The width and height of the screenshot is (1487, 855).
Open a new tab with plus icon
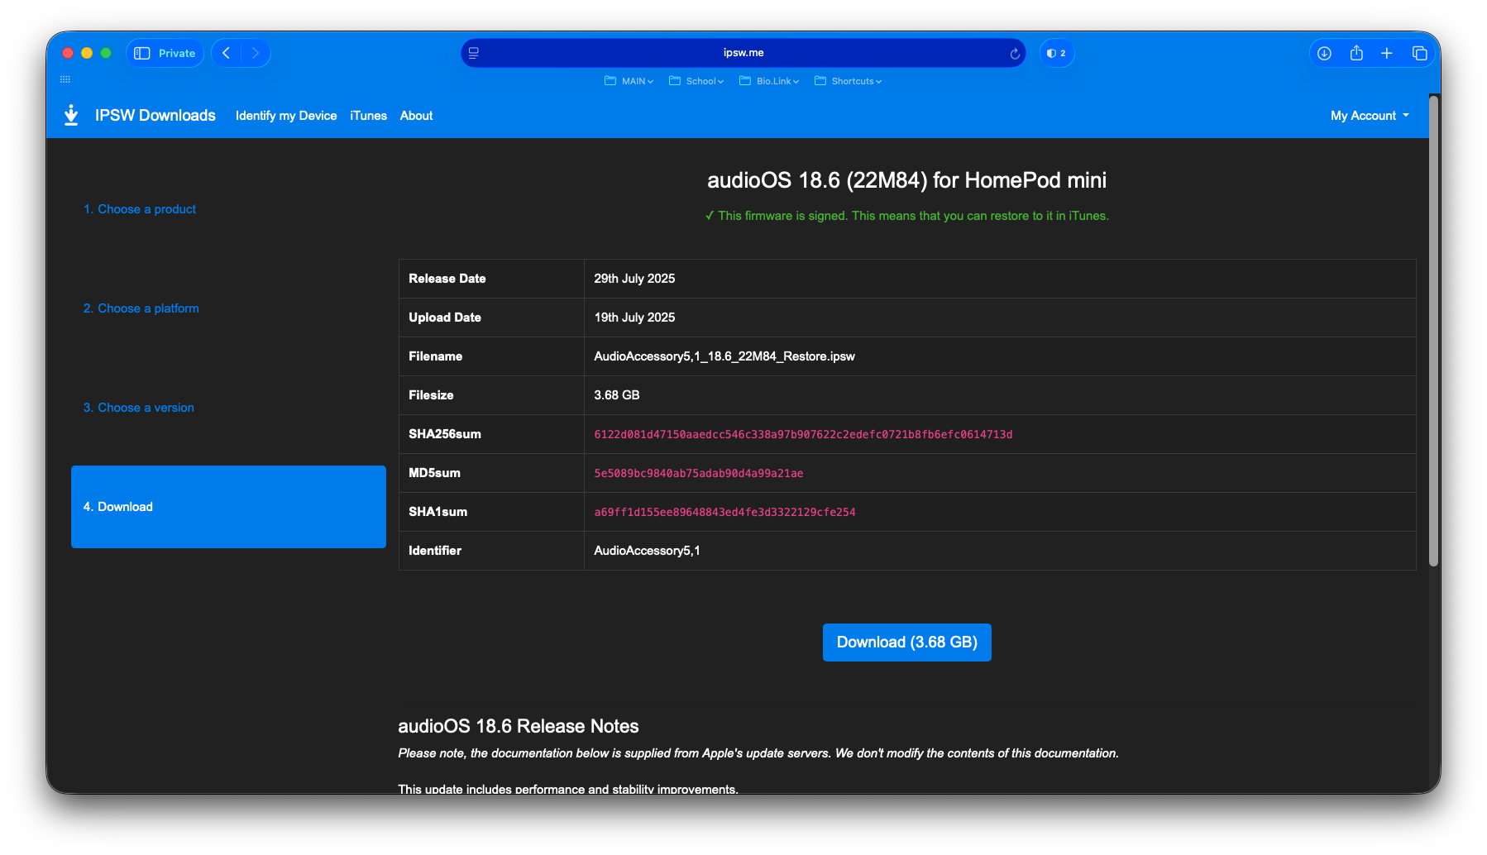pos(1387,53)
